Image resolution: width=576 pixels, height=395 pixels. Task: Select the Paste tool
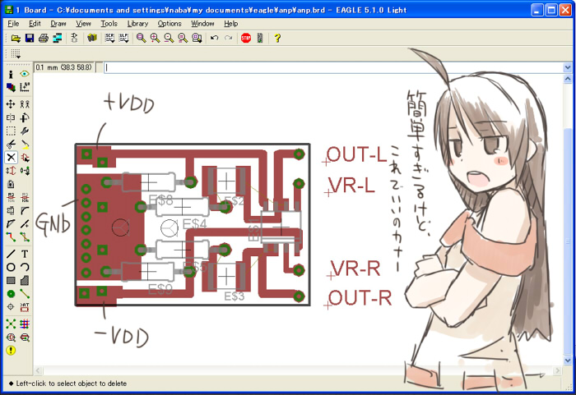[25, 145]
